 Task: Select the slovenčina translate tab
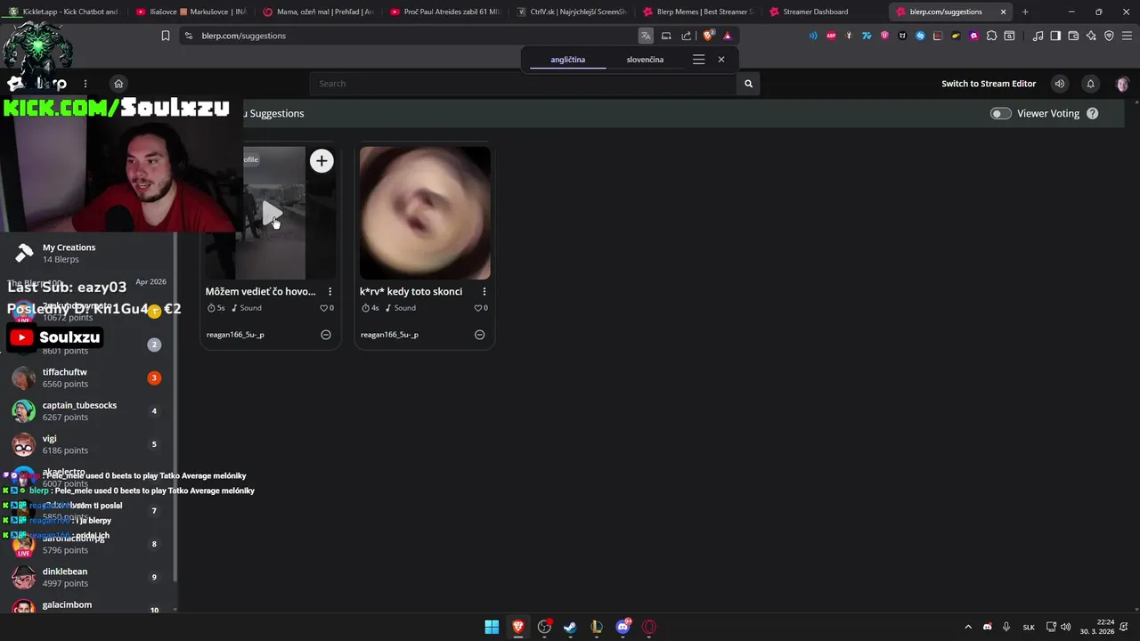click(x=645, y=60)
